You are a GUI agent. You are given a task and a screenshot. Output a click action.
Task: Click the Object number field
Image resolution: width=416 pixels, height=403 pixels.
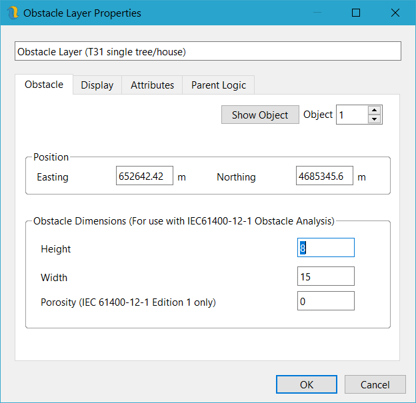click(x=351, y=115)
